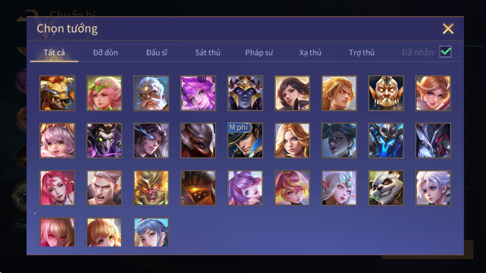
Task: Filter heroes by Sát thủ
Action: point(208,52)
